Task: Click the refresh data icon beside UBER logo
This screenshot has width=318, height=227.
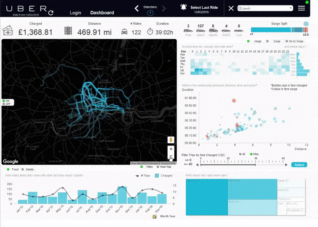Action: [x=51, y=13]
